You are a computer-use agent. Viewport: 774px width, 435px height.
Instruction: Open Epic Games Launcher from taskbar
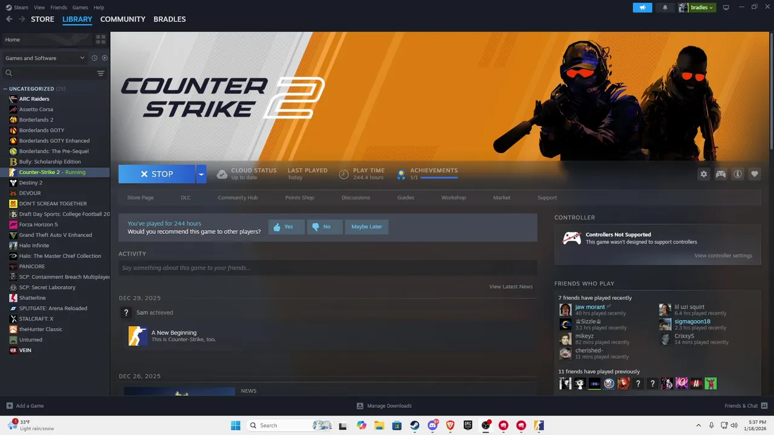coord(468,425)
